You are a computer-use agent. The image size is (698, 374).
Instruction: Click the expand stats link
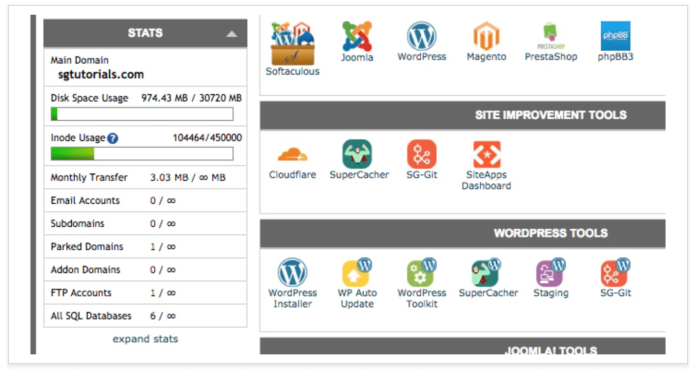pyautogui.click(x=145, y=339)
